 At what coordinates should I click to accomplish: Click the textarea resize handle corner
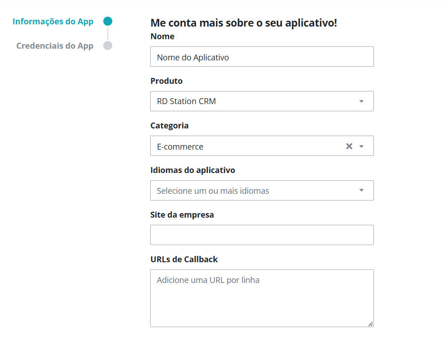370,323
